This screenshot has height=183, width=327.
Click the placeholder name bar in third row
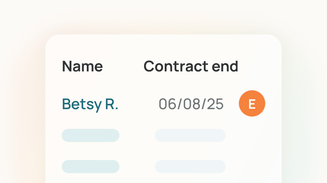coord(91,167)
